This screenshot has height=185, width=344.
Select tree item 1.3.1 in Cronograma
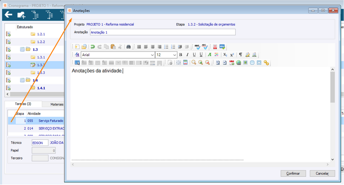pyautogui.click(x=41, y=57)
